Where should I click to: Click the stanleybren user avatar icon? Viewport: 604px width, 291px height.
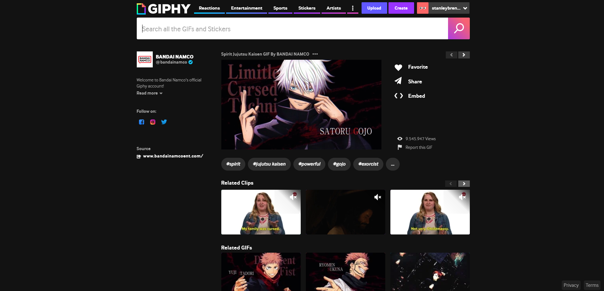423,8
